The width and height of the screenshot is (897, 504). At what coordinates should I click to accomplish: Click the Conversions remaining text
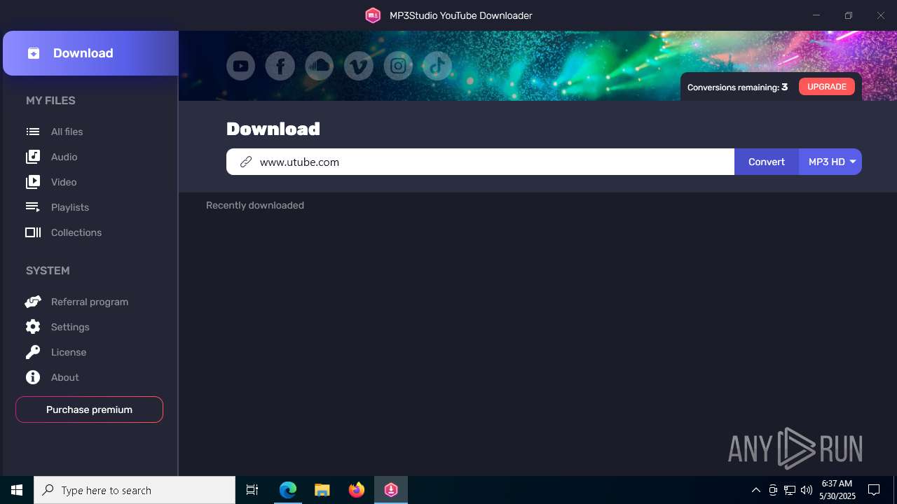pos(737,87)
